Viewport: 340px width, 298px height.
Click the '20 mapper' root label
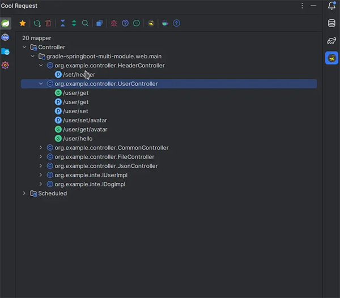pos(37,38)
